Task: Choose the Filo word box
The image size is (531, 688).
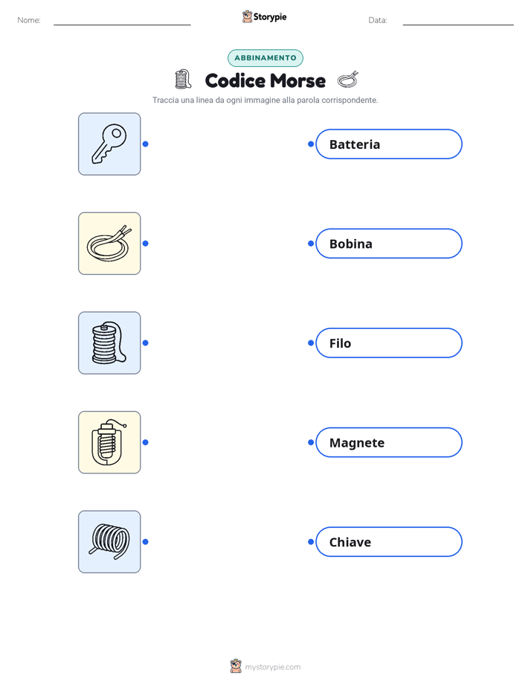Action: tap(389, 343)
